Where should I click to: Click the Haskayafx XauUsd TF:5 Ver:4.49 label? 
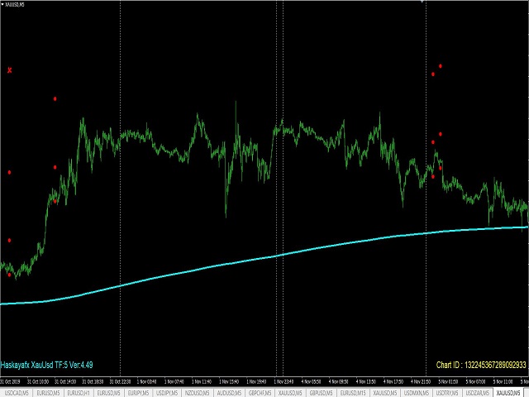[x=46, y=365]
